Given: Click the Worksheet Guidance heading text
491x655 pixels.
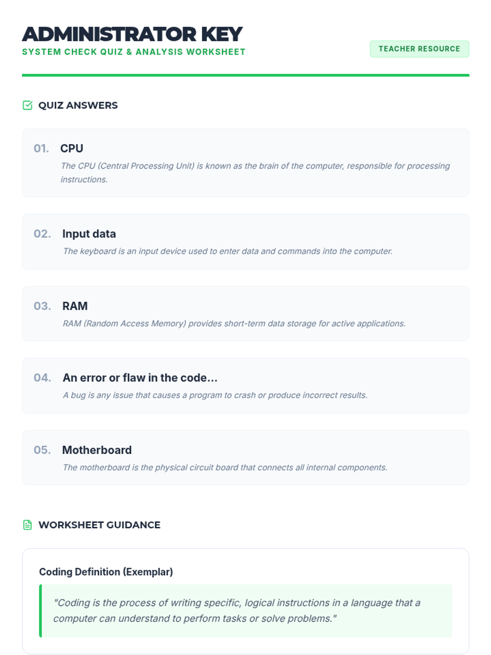Looking at the screenshot, I should pyautogui.click(x=99, y=525).
